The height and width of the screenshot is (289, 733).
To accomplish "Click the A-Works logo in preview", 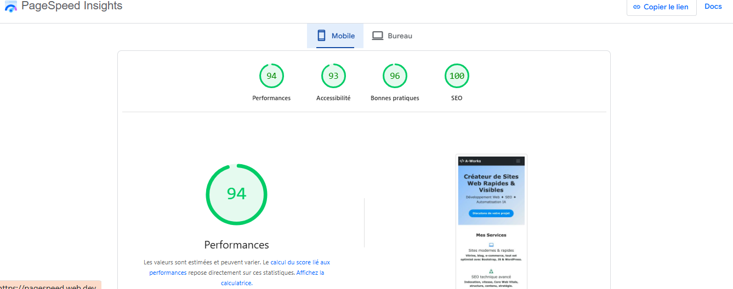I will click(x=469, y=161).
